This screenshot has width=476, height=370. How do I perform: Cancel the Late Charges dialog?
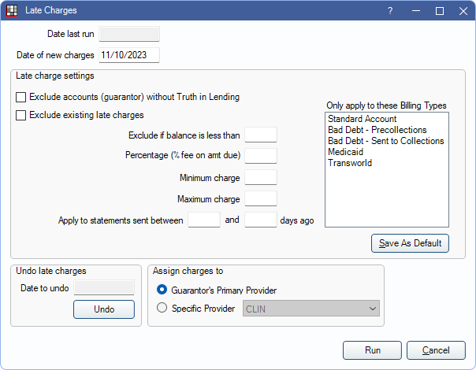point(436,351)
